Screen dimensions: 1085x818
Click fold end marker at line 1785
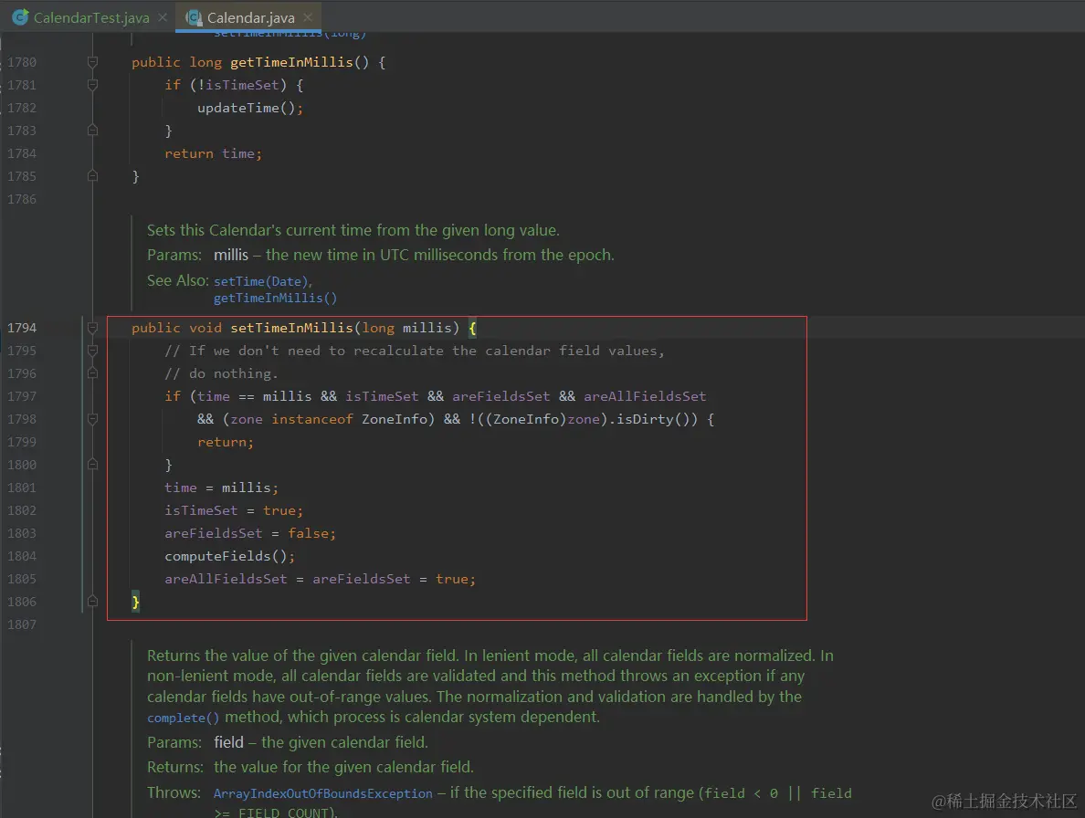(93, 176)
